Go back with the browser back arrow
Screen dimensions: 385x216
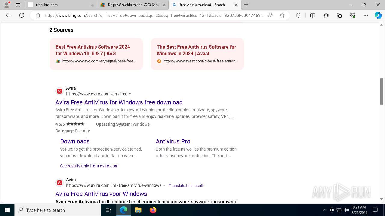click(x=8, y=15)
